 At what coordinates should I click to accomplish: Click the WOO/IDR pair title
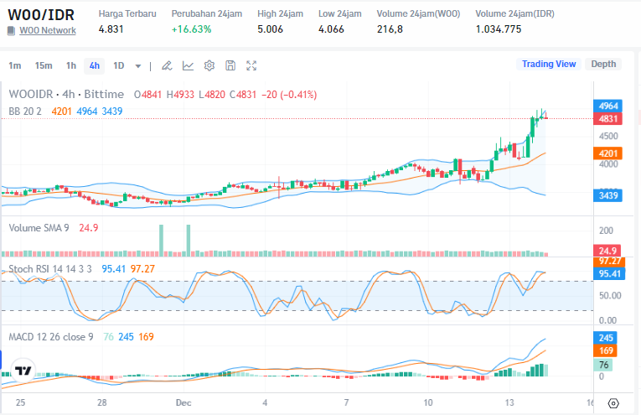pyautogui.click(x=41, y=15)
